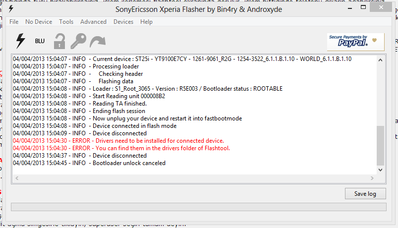Click 'Device disconnected' line at 15:04:09

click(80, 133)
